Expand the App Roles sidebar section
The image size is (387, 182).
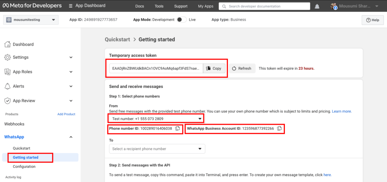coord(71,72)
